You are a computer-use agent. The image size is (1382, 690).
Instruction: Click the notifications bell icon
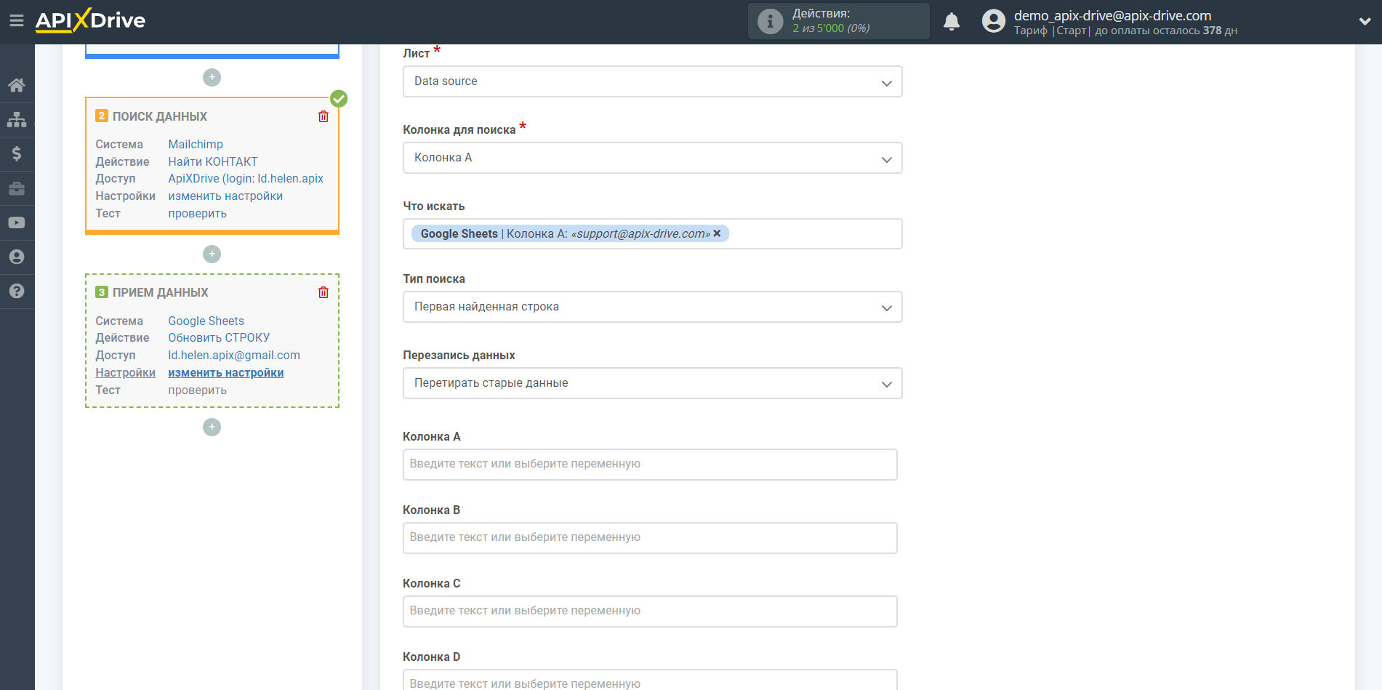point(952,21)
